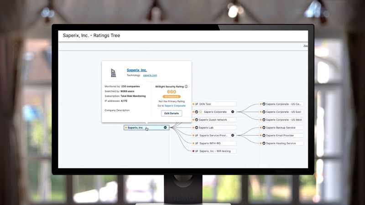Go to Saperix Corporate primary rating link
The image size is (365, 205).
tap(176, 106)
